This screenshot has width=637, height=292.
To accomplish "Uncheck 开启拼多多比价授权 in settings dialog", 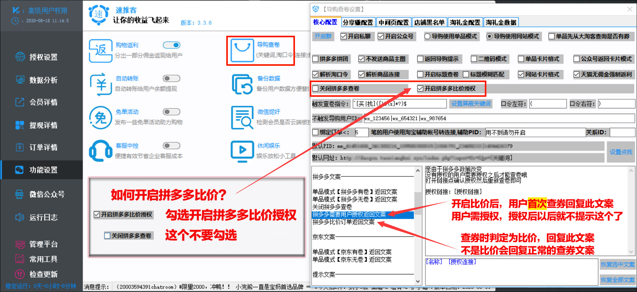I will [420, 89].
